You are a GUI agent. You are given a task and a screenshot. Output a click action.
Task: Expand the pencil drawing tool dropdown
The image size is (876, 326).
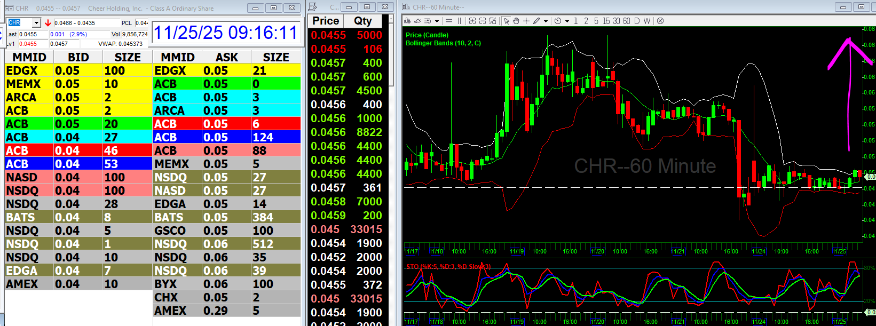pos(546,21)
